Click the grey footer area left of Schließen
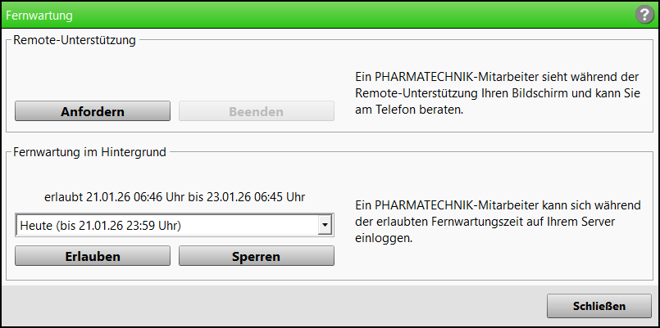The height and width of the screenshot is (328, 660). tap(271, 306)
